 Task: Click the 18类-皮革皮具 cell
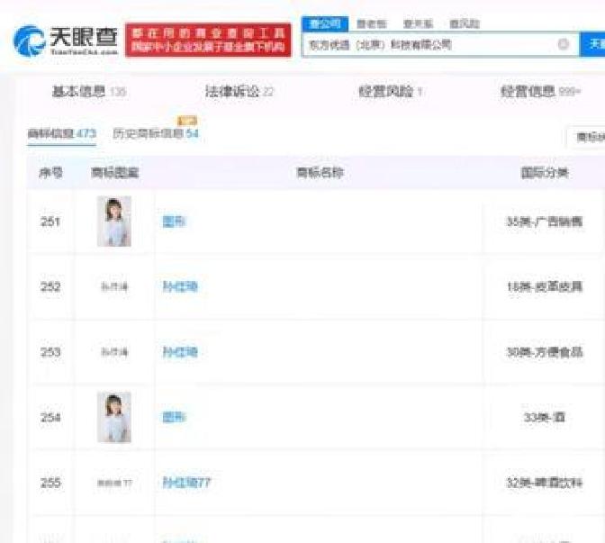point(545,286)
